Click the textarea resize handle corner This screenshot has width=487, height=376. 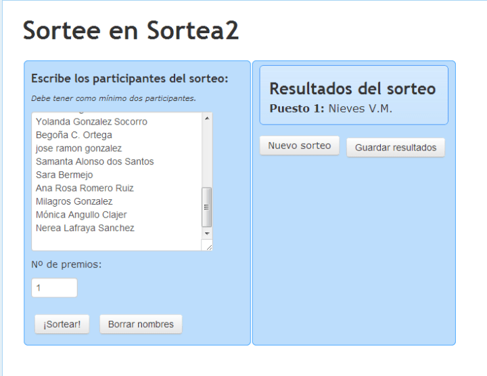(x=207, y=245)
